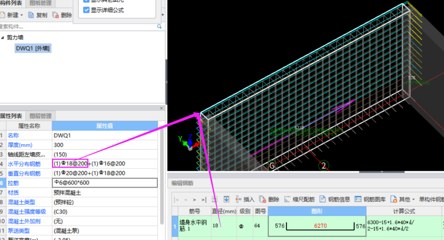The image size is (444, 240).
Task: Close the property list panel
Action: (x=161, y=108)
